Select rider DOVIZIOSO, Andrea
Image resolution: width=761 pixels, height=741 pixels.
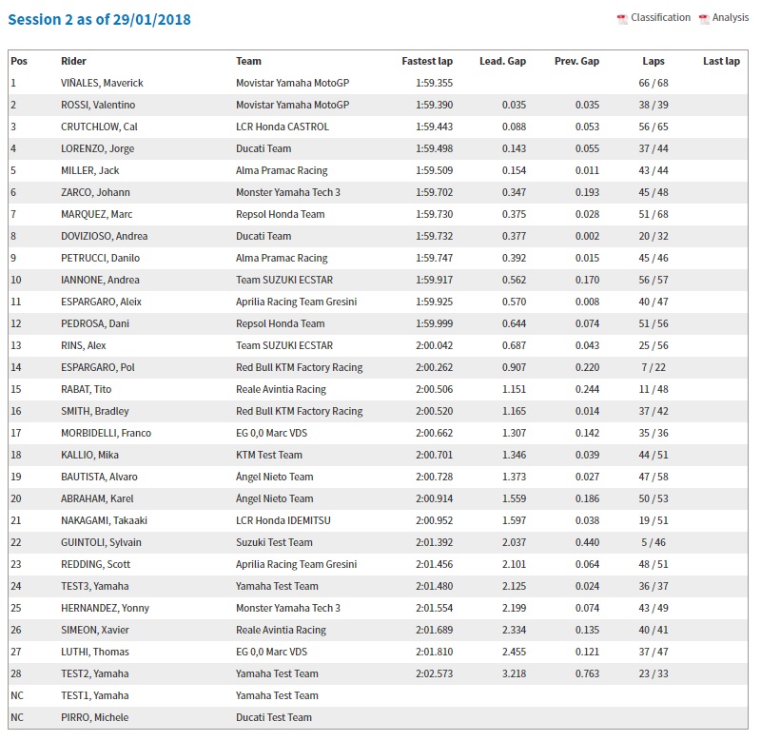[105, 236]
